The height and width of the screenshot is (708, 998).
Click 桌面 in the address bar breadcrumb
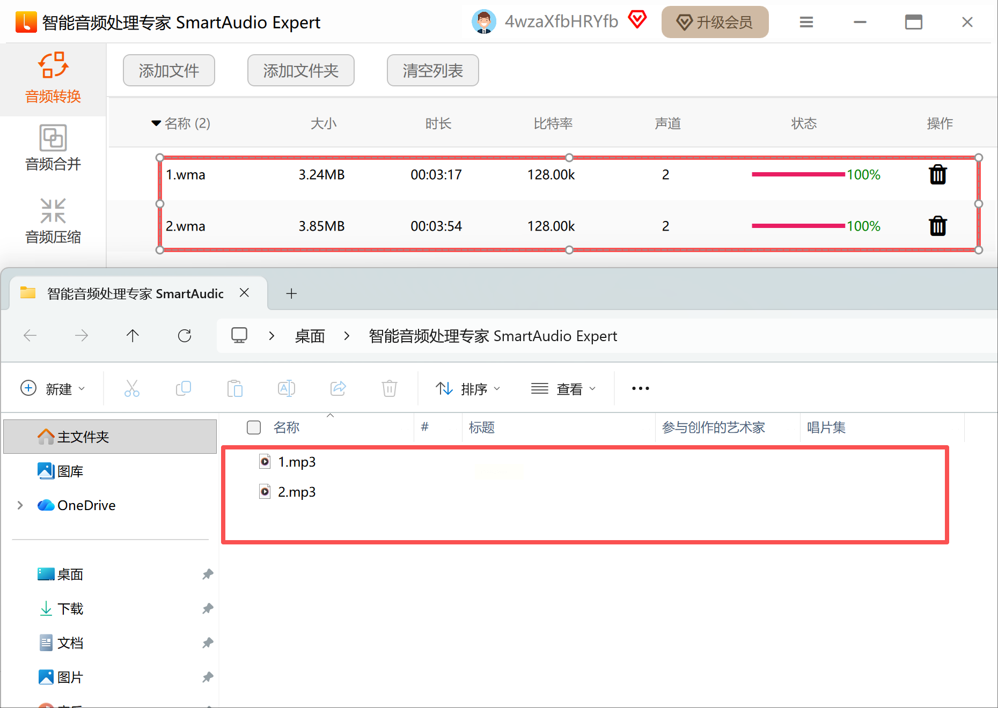(310, 336)
